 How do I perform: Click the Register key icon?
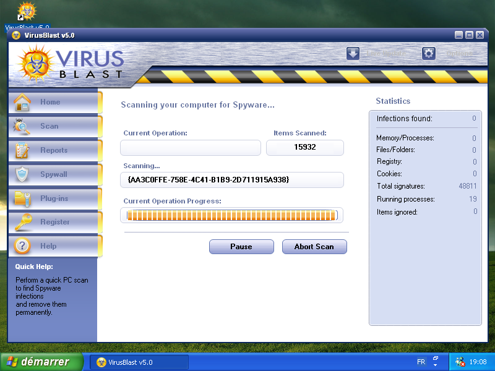point(24,222)
